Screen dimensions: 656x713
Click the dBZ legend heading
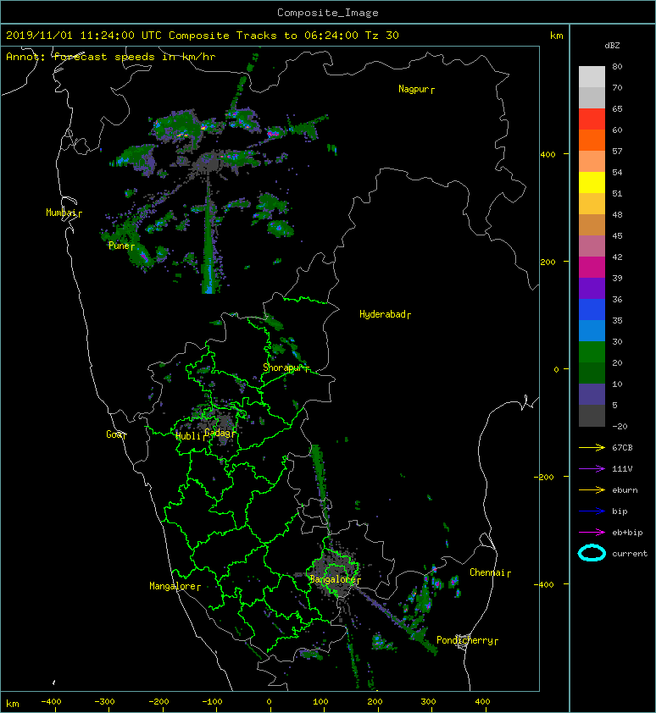(x=612, y=46)
